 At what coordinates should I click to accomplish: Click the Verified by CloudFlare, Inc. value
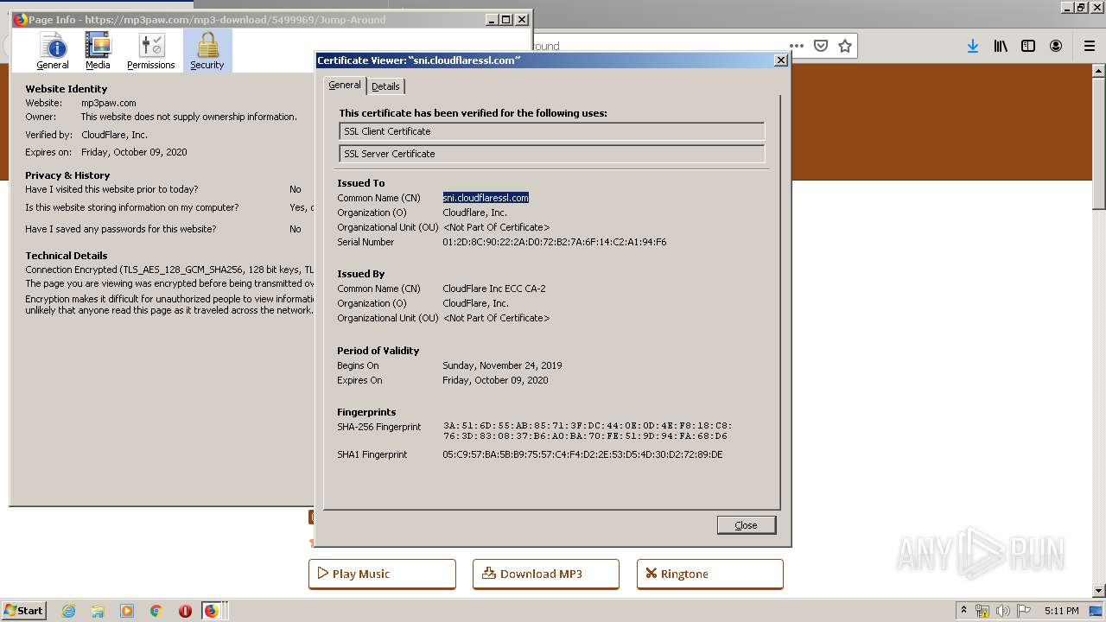tap(114, 135)
